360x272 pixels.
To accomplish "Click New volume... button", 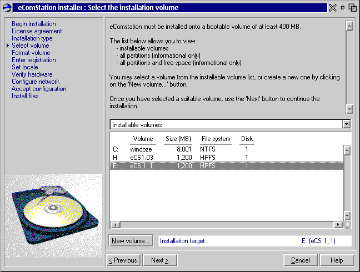I will [131, 240].
